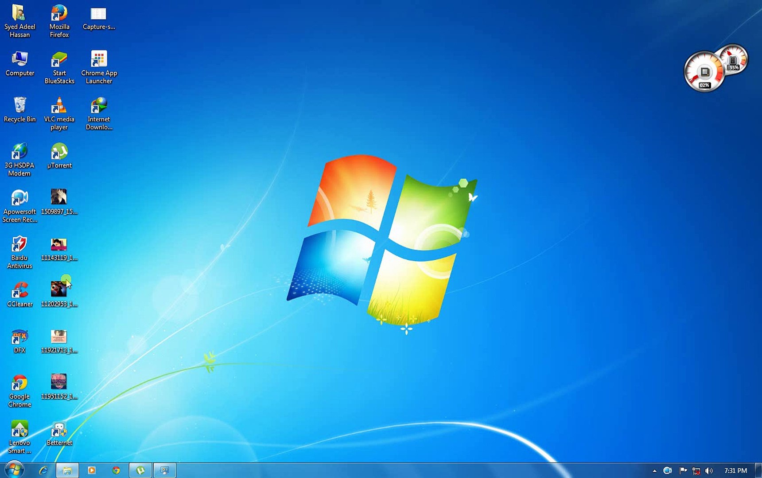This screenshot has width=762, height=478.
Task: Show hidden system tray icons
Action: click(x=654, y=470)
